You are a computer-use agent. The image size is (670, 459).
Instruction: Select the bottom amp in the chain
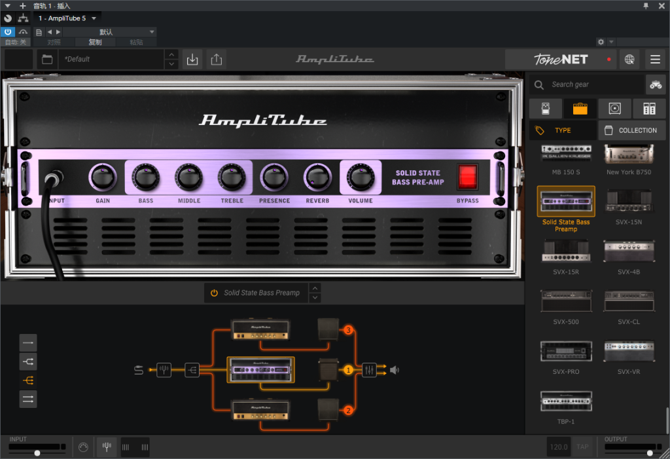[260, 411]
